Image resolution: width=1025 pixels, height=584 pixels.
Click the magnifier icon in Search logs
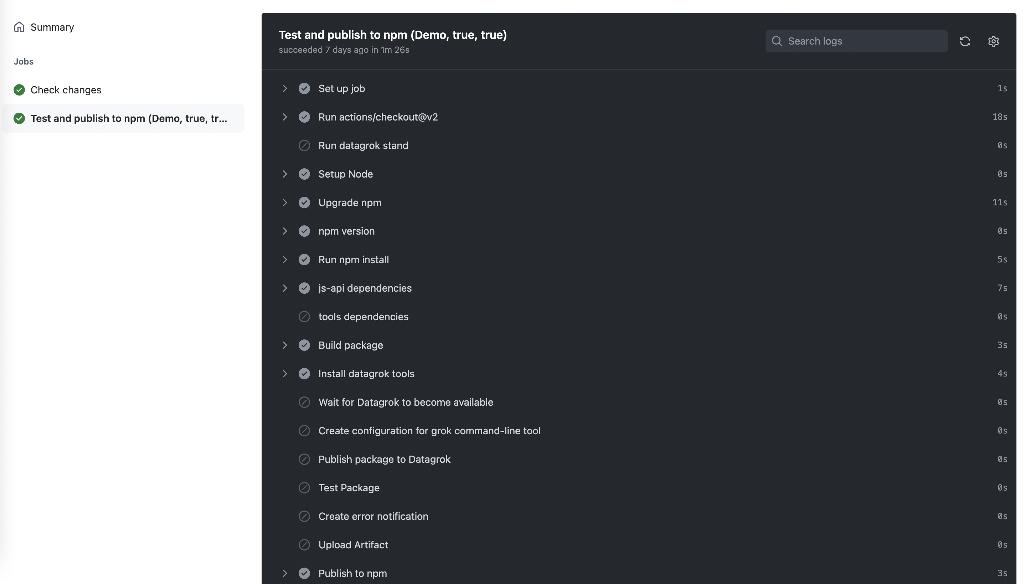(777, 41)
